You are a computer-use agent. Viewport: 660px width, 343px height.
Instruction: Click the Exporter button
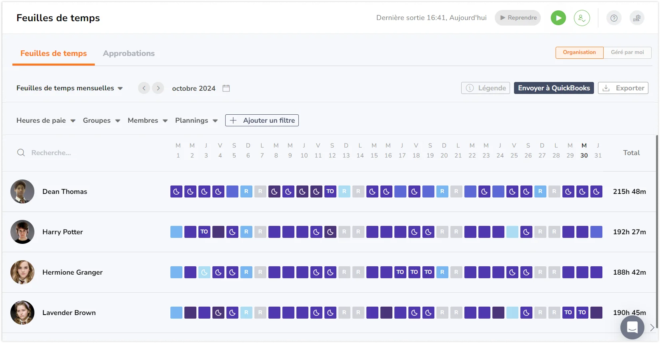click(623, 88)
